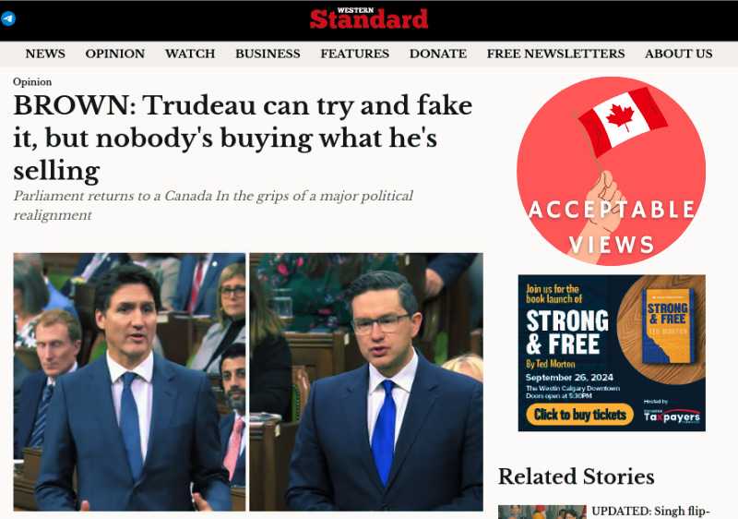Screen dimensions: 738x519
Task: Click the Strong & Free book cover image
Action: click(668, 326)
